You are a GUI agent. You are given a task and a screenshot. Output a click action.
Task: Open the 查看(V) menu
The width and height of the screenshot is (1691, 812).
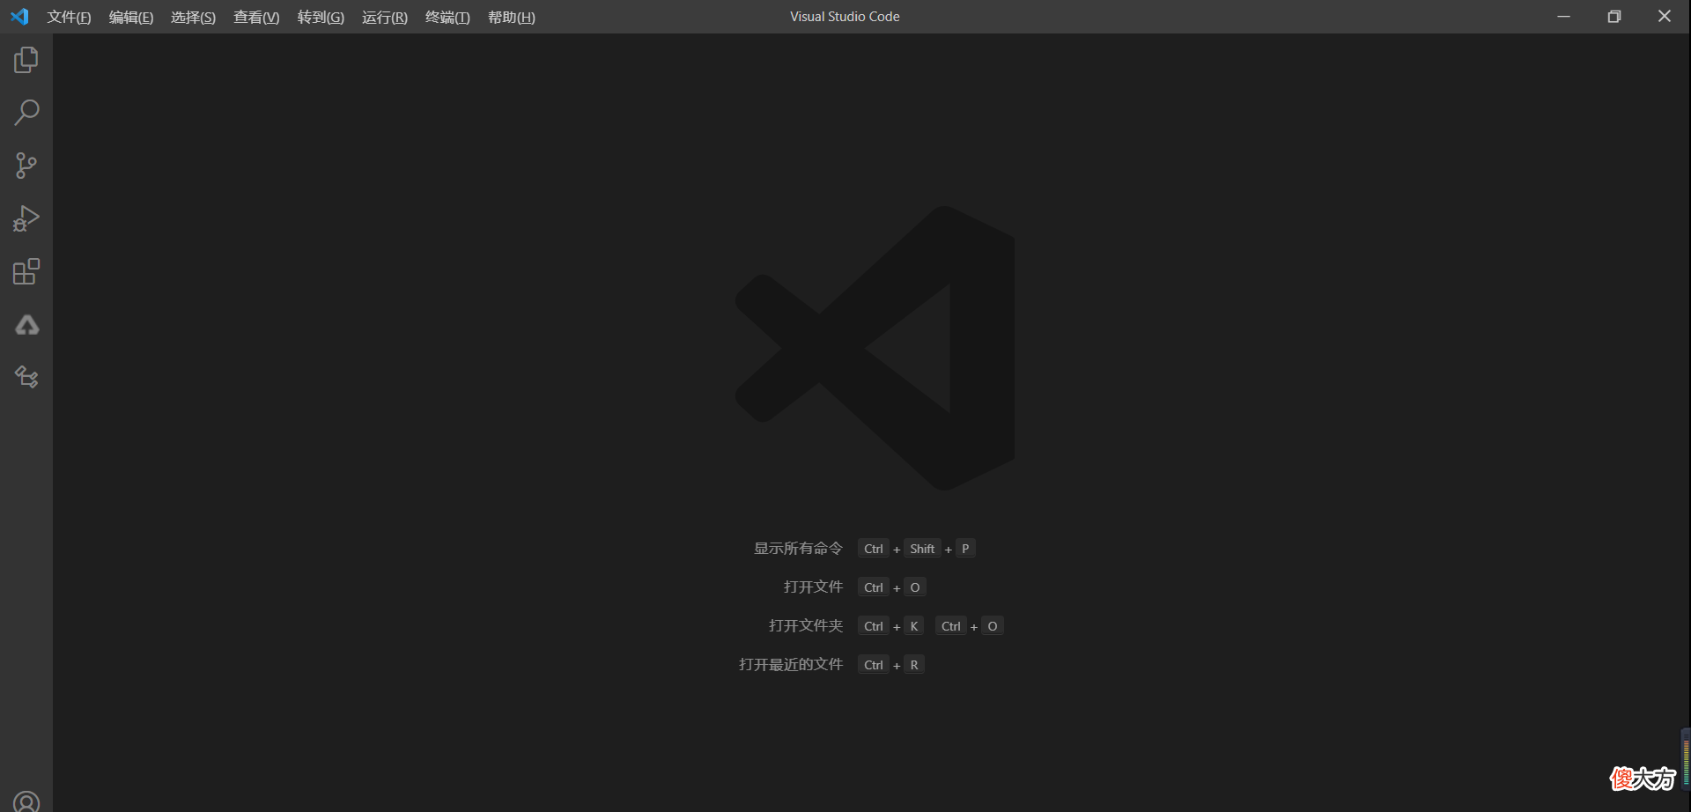click(256, 18)
